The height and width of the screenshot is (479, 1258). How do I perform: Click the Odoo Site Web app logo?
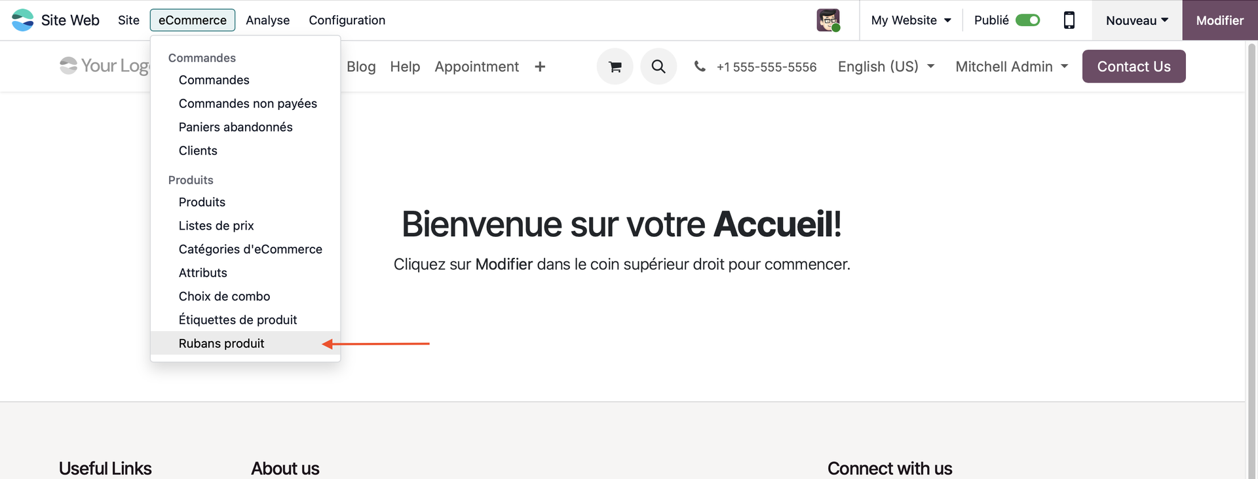pos(23,20)
